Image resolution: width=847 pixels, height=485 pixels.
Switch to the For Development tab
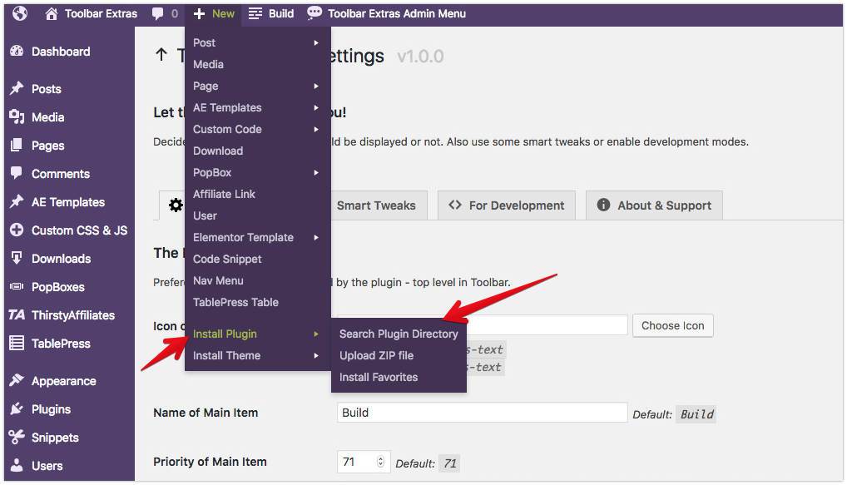tap(506, 205)
